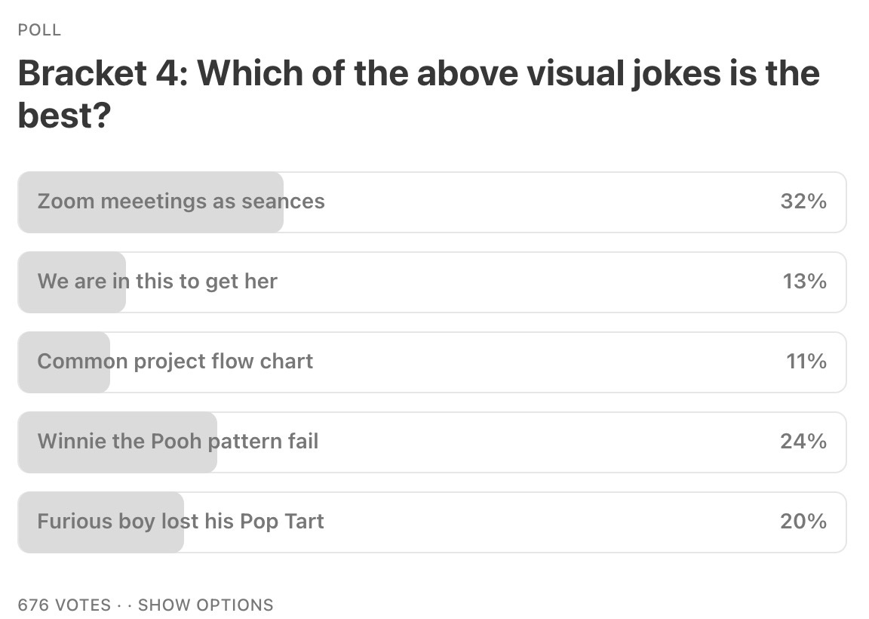Click the POLL label above the question
Viewport: 869px width, 619px height.
click(x=39, y=31)
